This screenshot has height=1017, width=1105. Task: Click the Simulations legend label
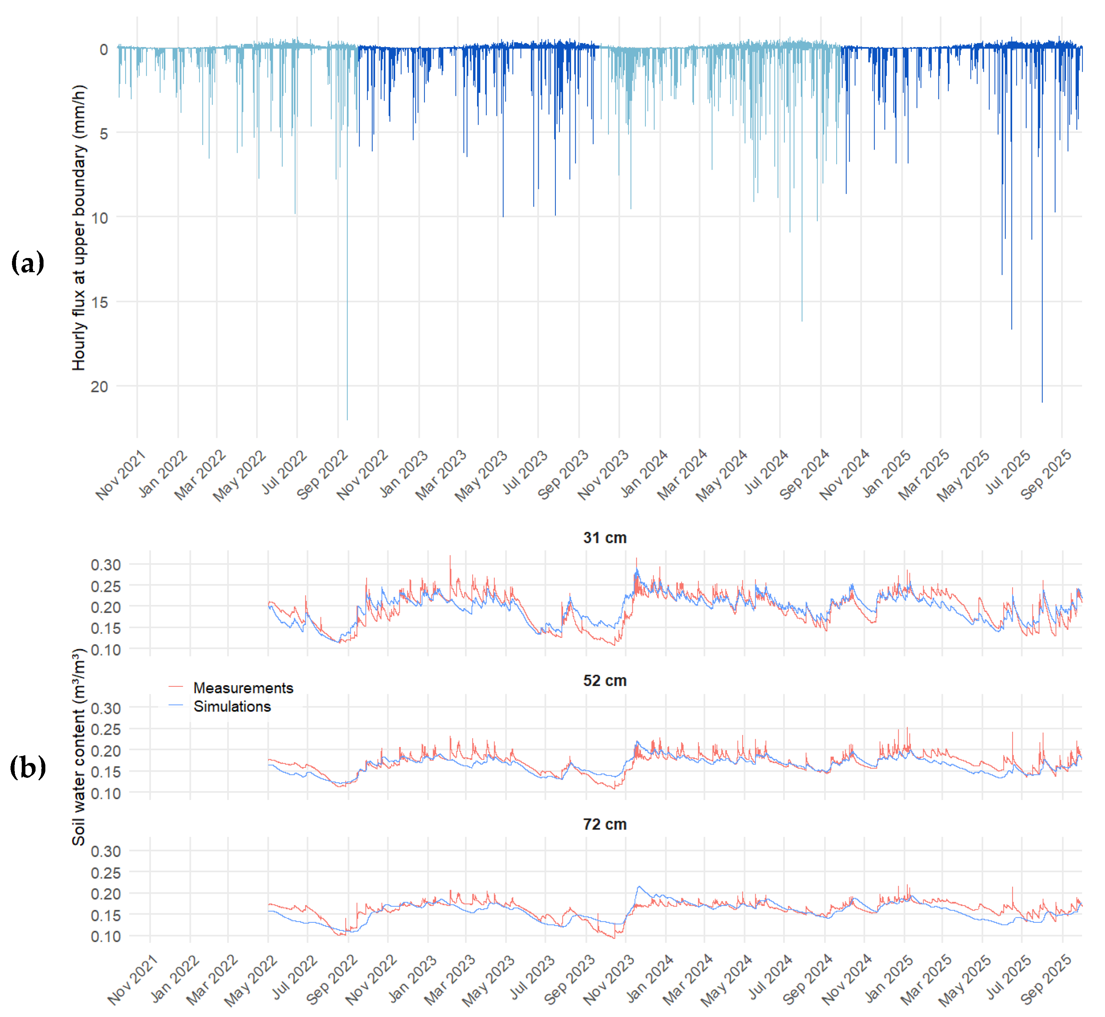click(x=232, y=706)
